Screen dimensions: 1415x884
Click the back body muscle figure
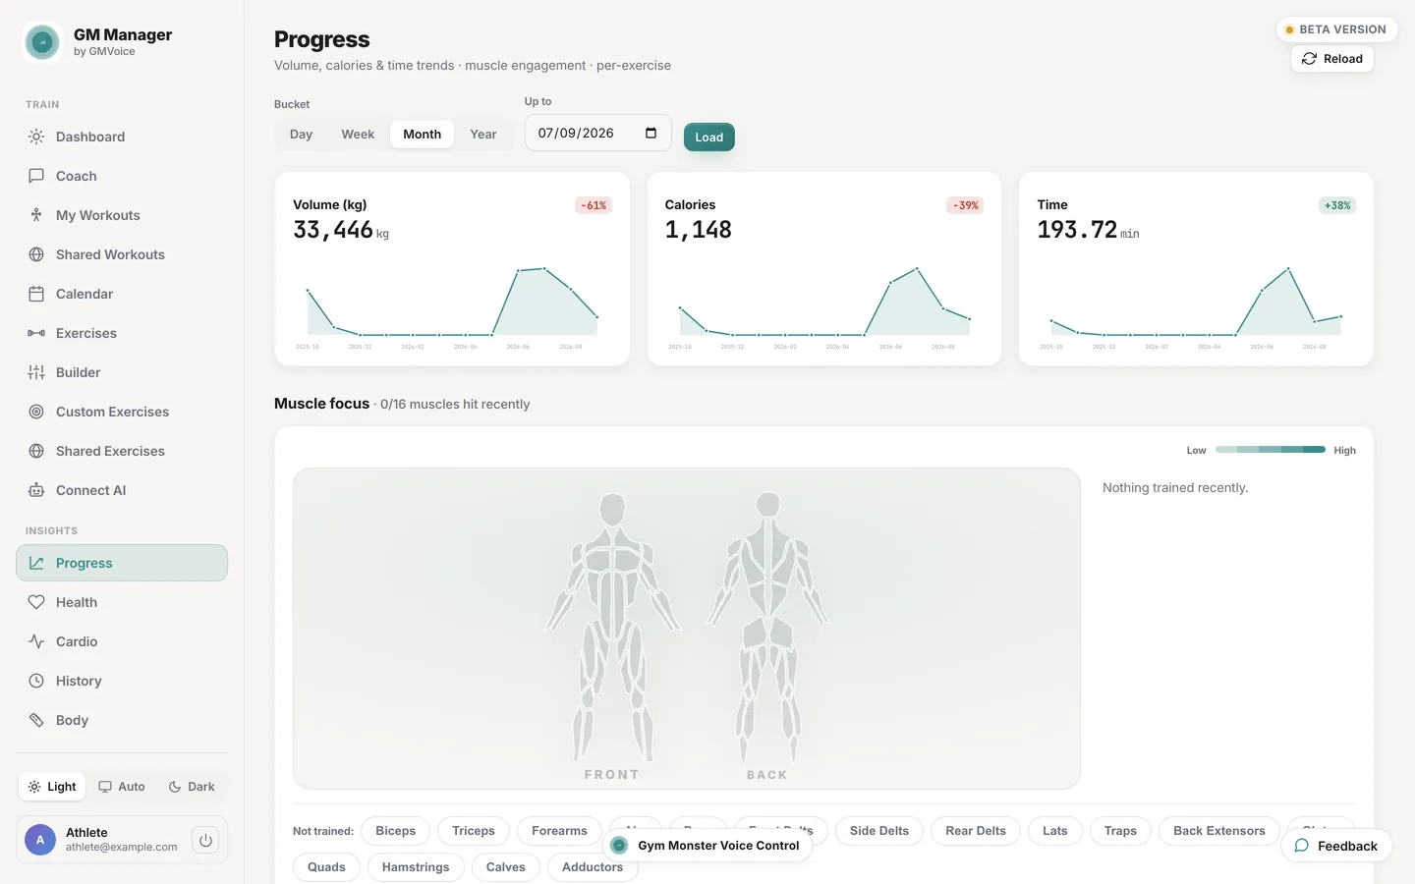(767, 627)
